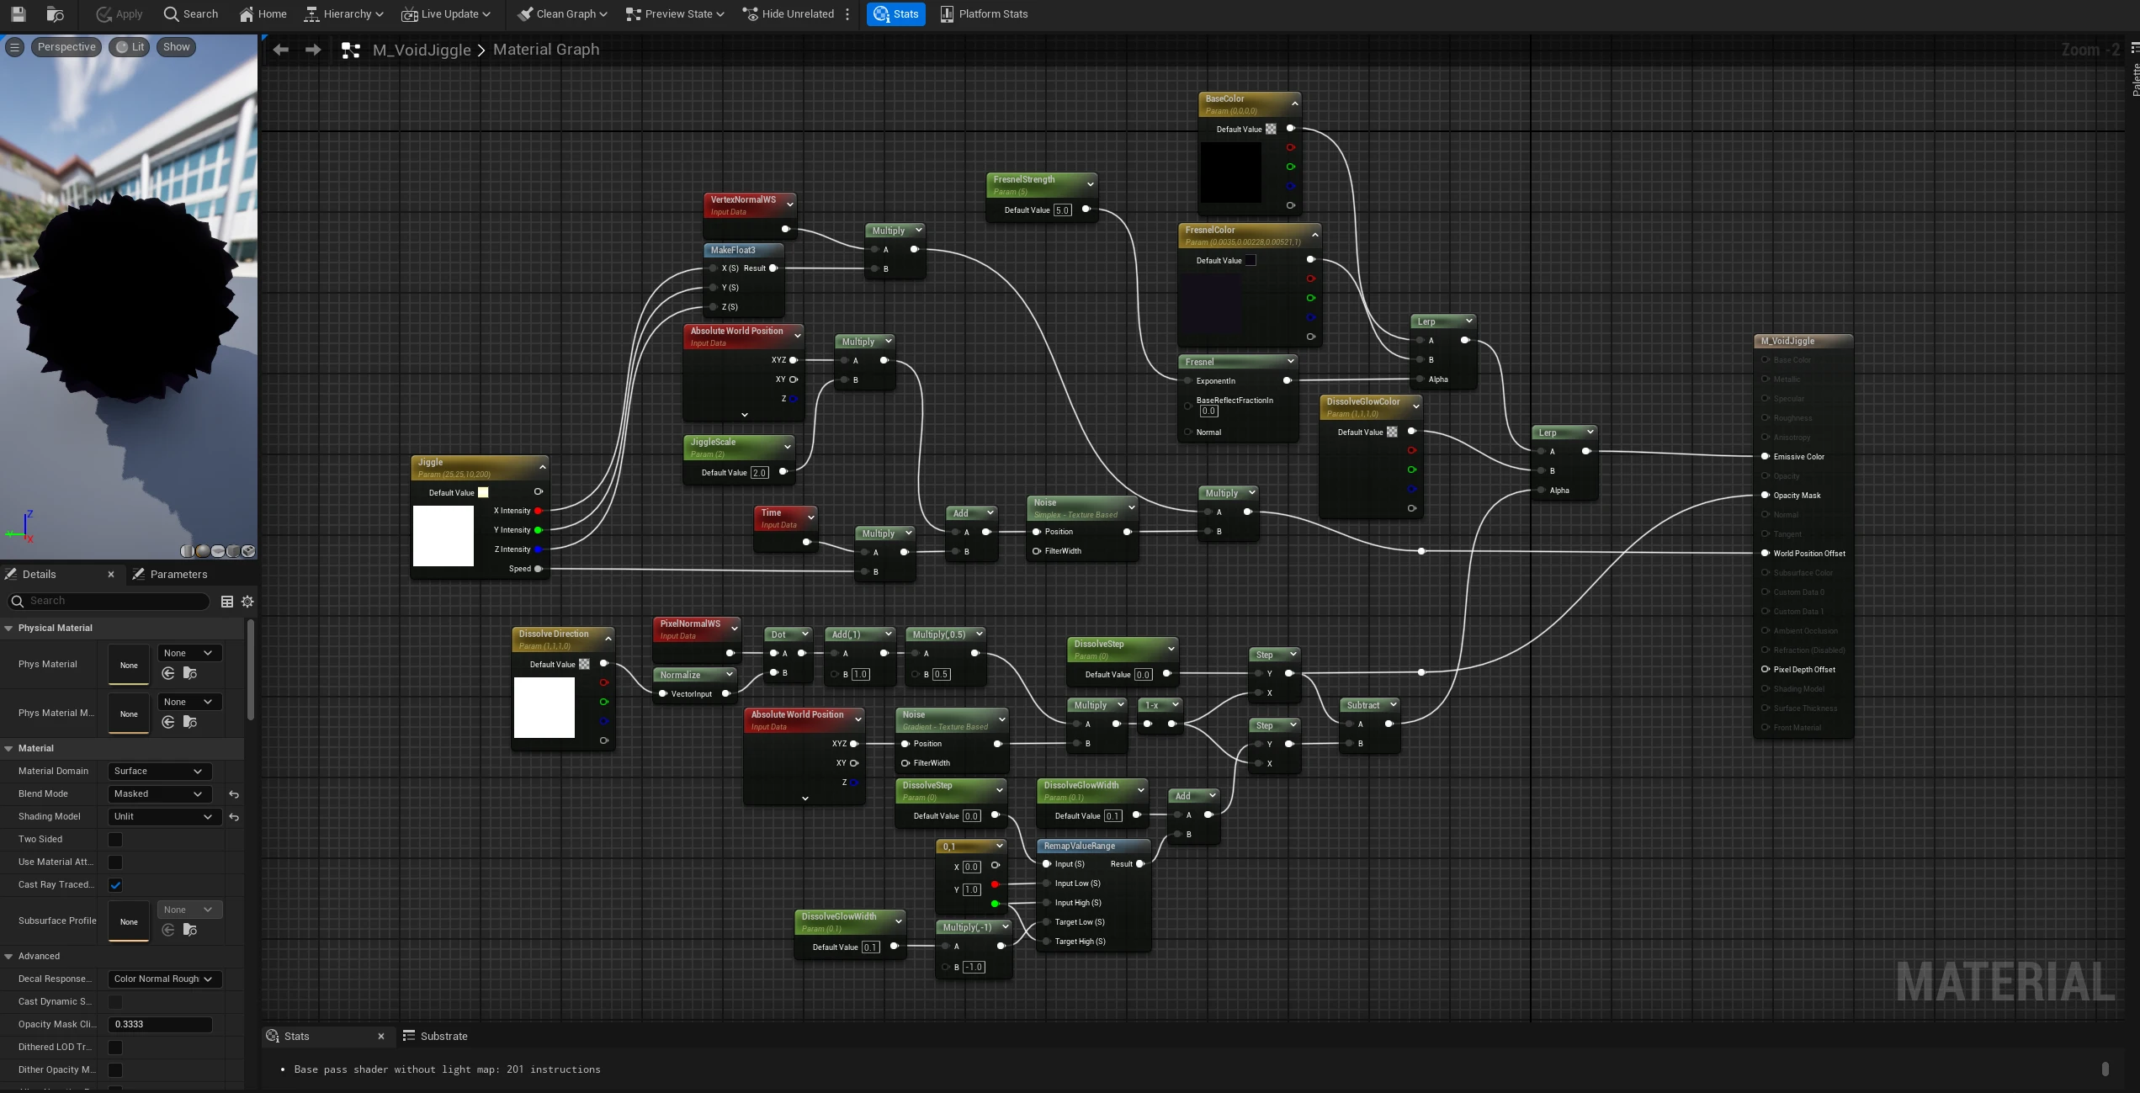Open the viewport hamburger menu icon
The height and width of the screenshot is (1093, 2140).
pos(14,47)
